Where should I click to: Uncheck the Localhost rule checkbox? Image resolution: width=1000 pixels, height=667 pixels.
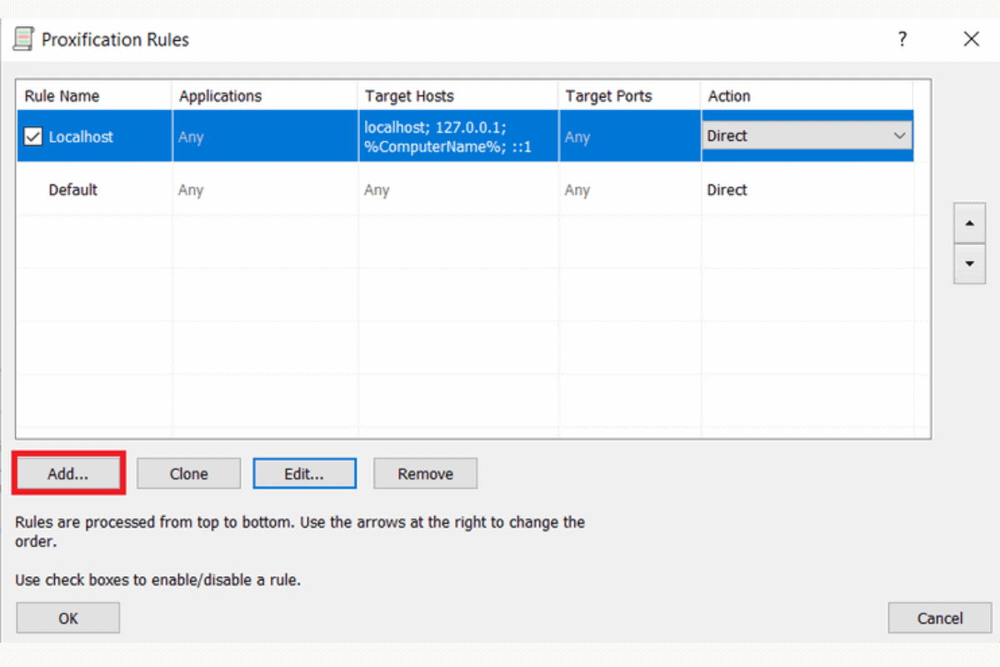coord(33,137)
